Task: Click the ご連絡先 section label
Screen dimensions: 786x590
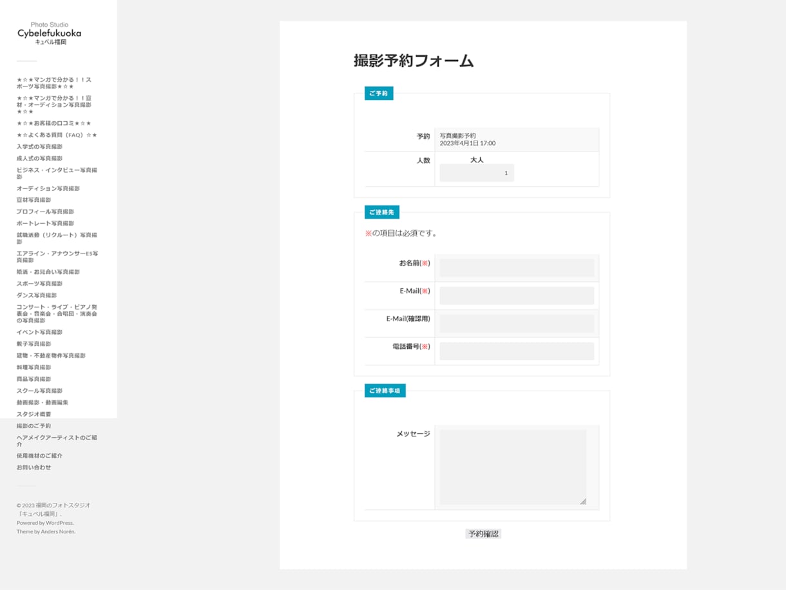Action: click(x=382, y=212)
